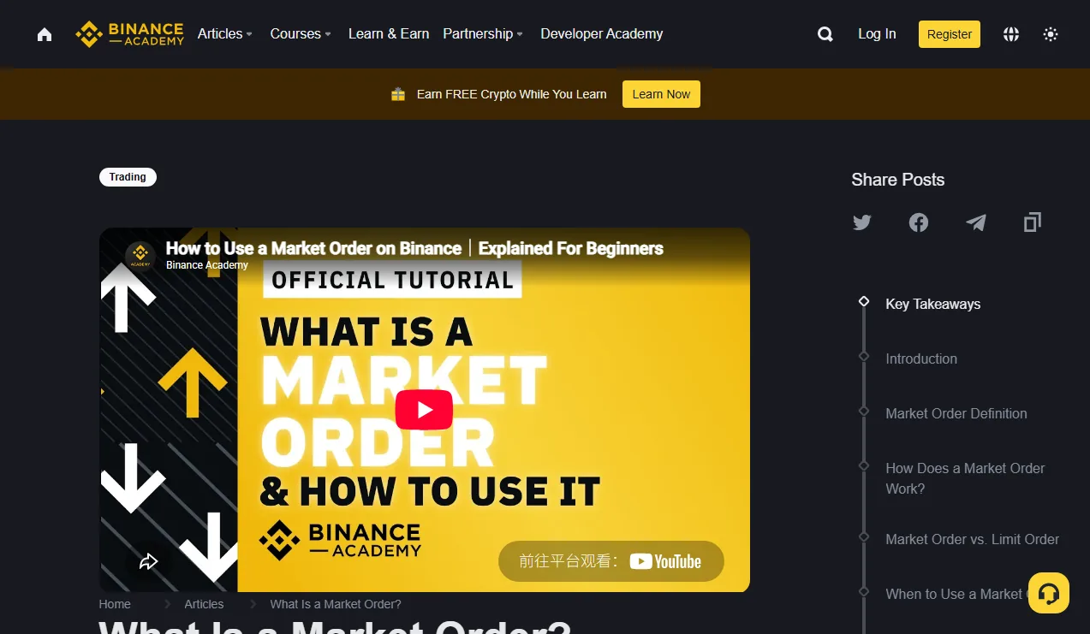Screen dimensions: 1090x634
Task: Click the video share arrow icon
Action: pos(148,561)
